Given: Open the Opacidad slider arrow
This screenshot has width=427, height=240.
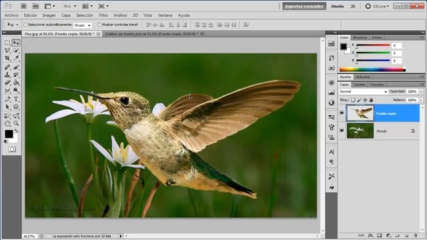Looking at the screenshot, I should [421, 91].
